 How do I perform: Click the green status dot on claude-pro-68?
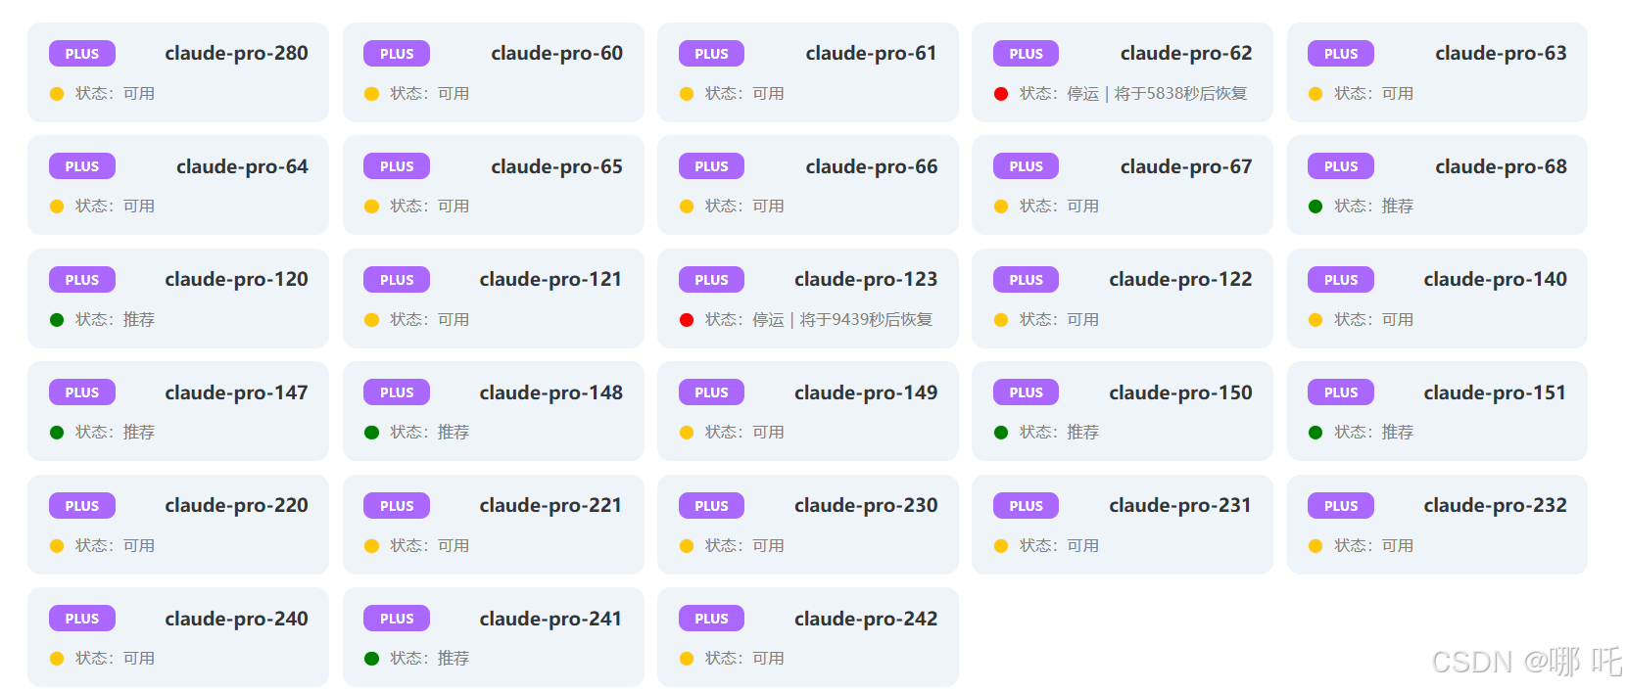pyautogui.click(x=1315, y=207)
